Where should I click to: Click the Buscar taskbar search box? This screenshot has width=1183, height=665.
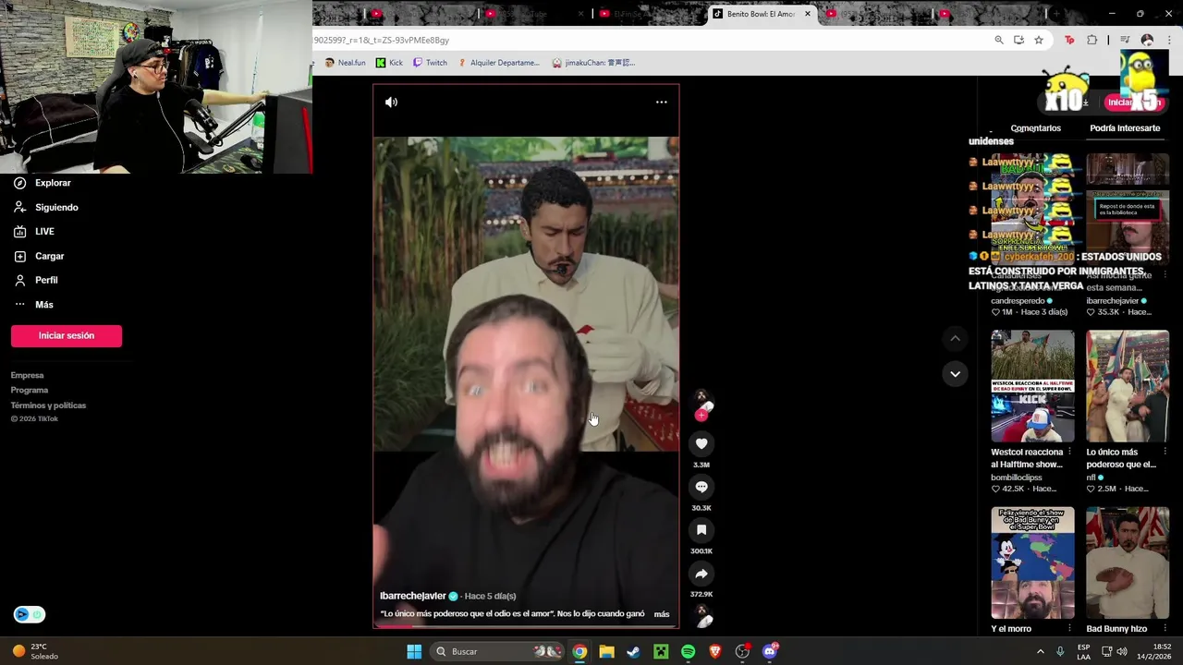click(497, 652)
